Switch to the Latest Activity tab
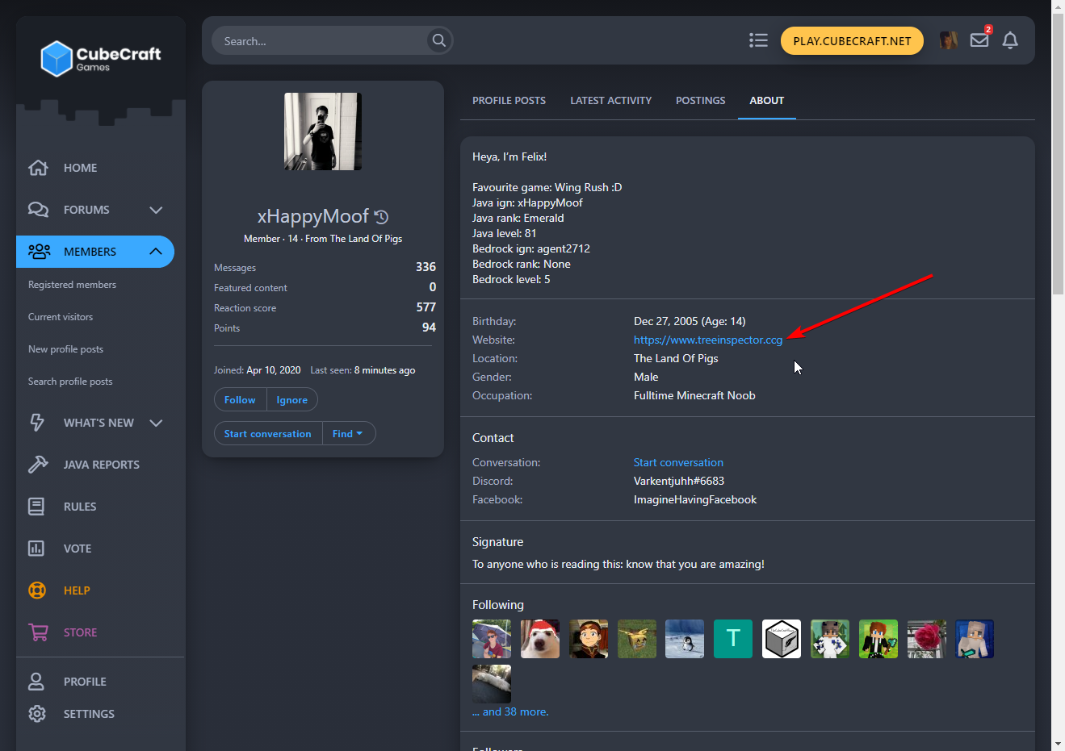The width and height of the screenshot is (1065, 751). point(610,101)
